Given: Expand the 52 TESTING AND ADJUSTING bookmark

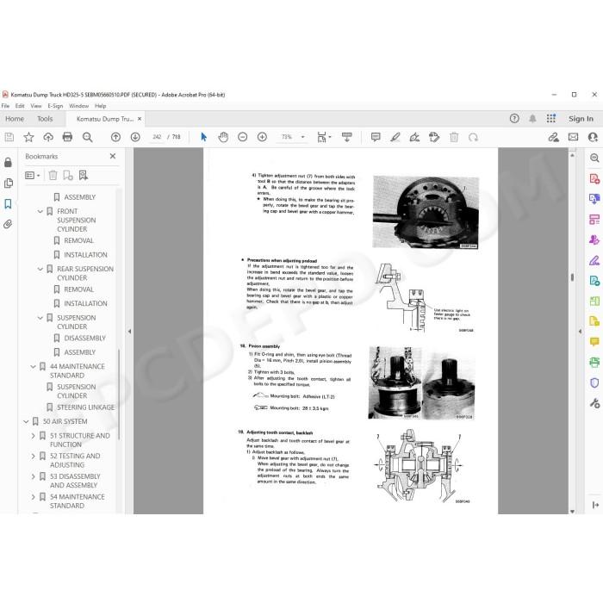Looking at the screenshot, I should pos(33,456).
